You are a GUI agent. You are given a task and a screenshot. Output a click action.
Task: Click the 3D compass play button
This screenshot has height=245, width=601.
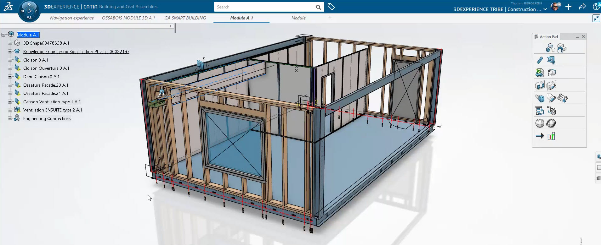click(29, 11)
